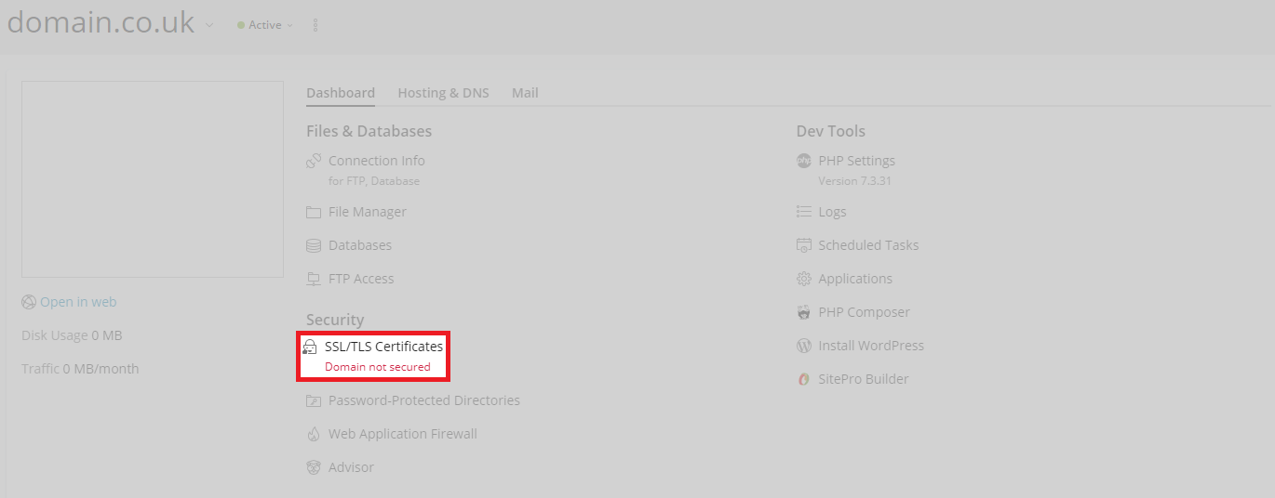1275x498 pixels.
Task: Click the FTP Access monitor icon
Action: click(314, 279)
